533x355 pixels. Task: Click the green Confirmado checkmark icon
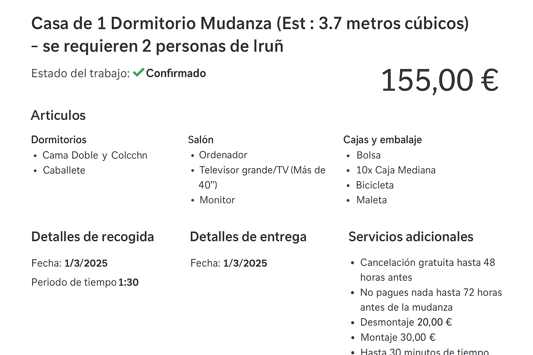tap(138, 72)
